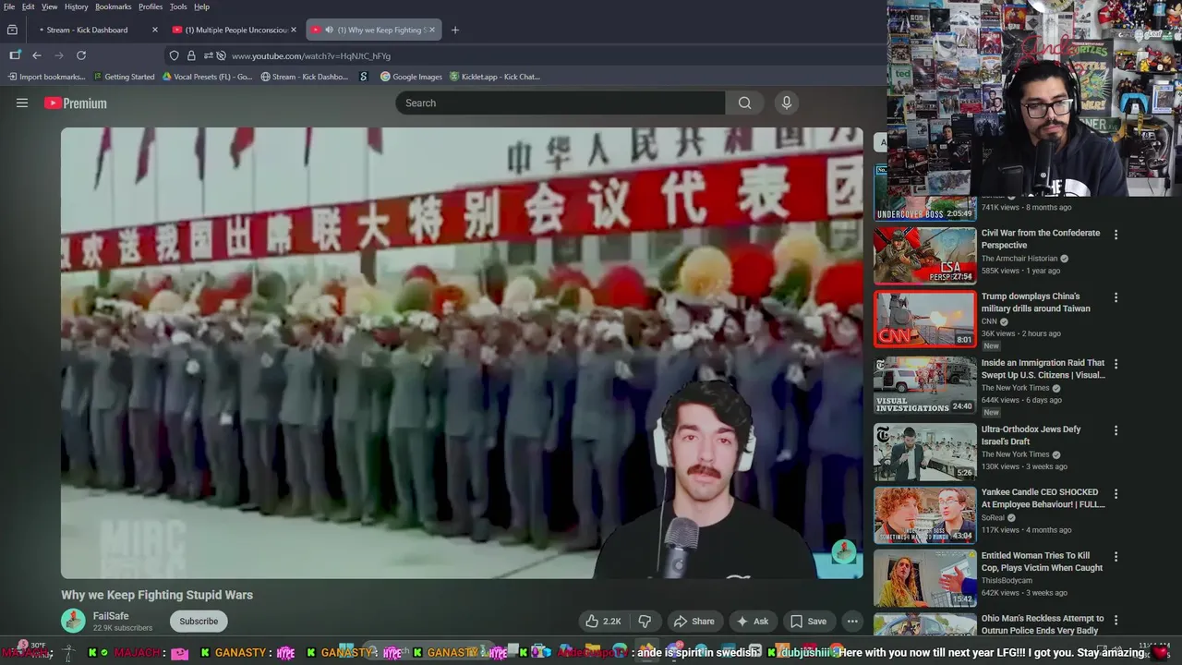Play the Ultra-Orthodox Jews Defy thumbnail

click(924, 452)
